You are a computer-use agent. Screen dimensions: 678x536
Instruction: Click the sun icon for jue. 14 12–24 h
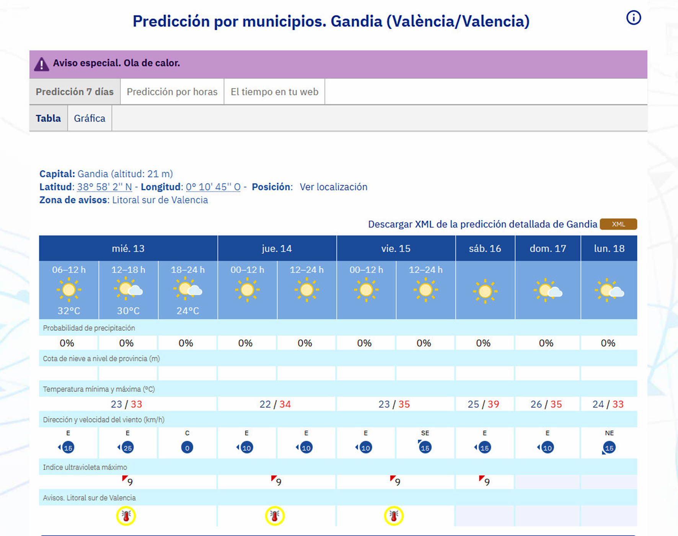307,290
